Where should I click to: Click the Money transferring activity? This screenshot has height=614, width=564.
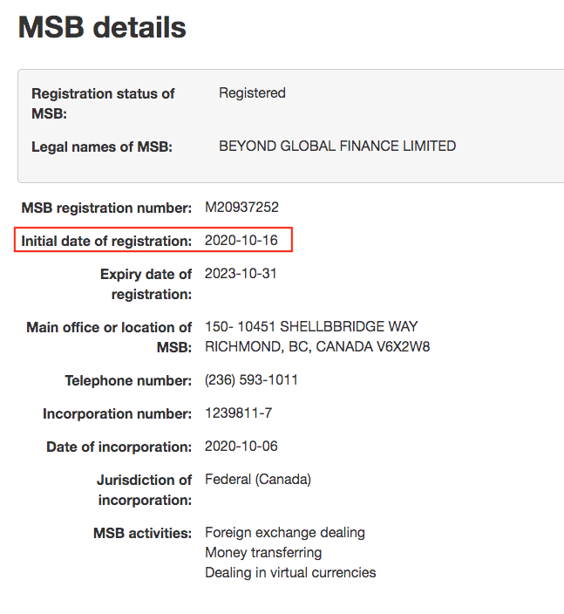(263, 553)
